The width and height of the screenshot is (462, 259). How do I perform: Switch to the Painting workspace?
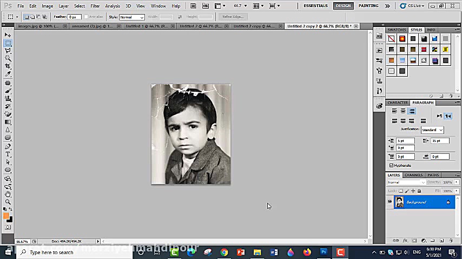pyautogui.click(x=368, y=5)
